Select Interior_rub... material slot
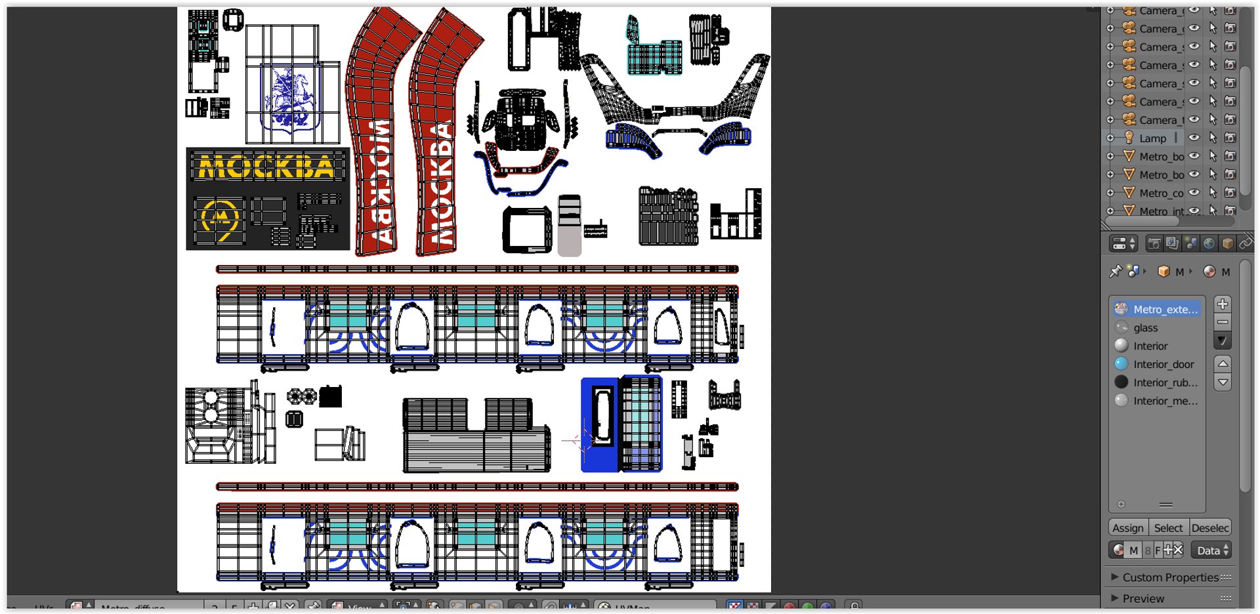This screenshot has height=614, width=1260. 1157,382
